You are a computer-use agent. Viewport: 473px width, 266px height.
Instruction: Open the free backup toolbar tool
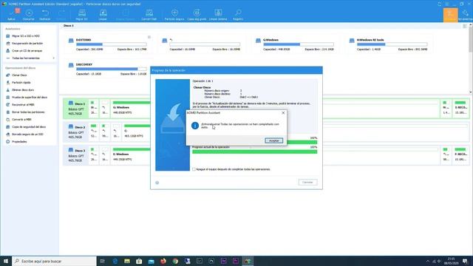tap(197, 15)
